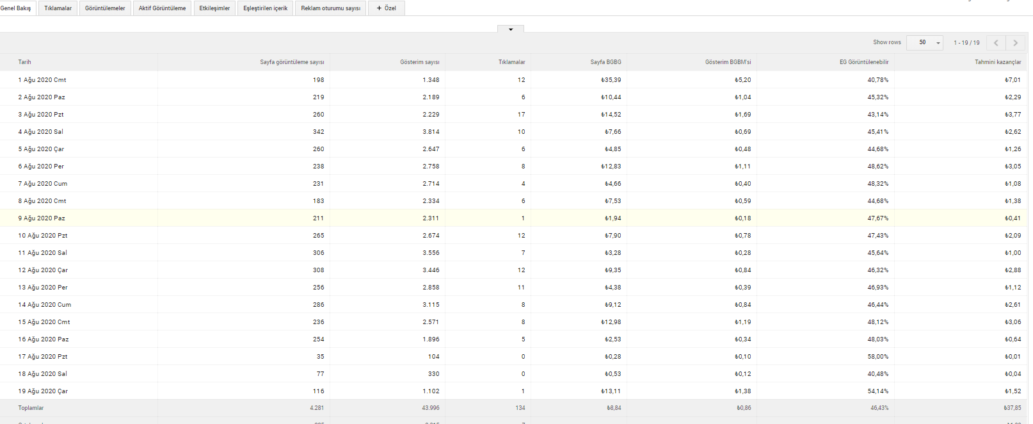Select the row 17 Ağu 2020 Pzt
Screen dimensions: 1033x424
[514, 357]
